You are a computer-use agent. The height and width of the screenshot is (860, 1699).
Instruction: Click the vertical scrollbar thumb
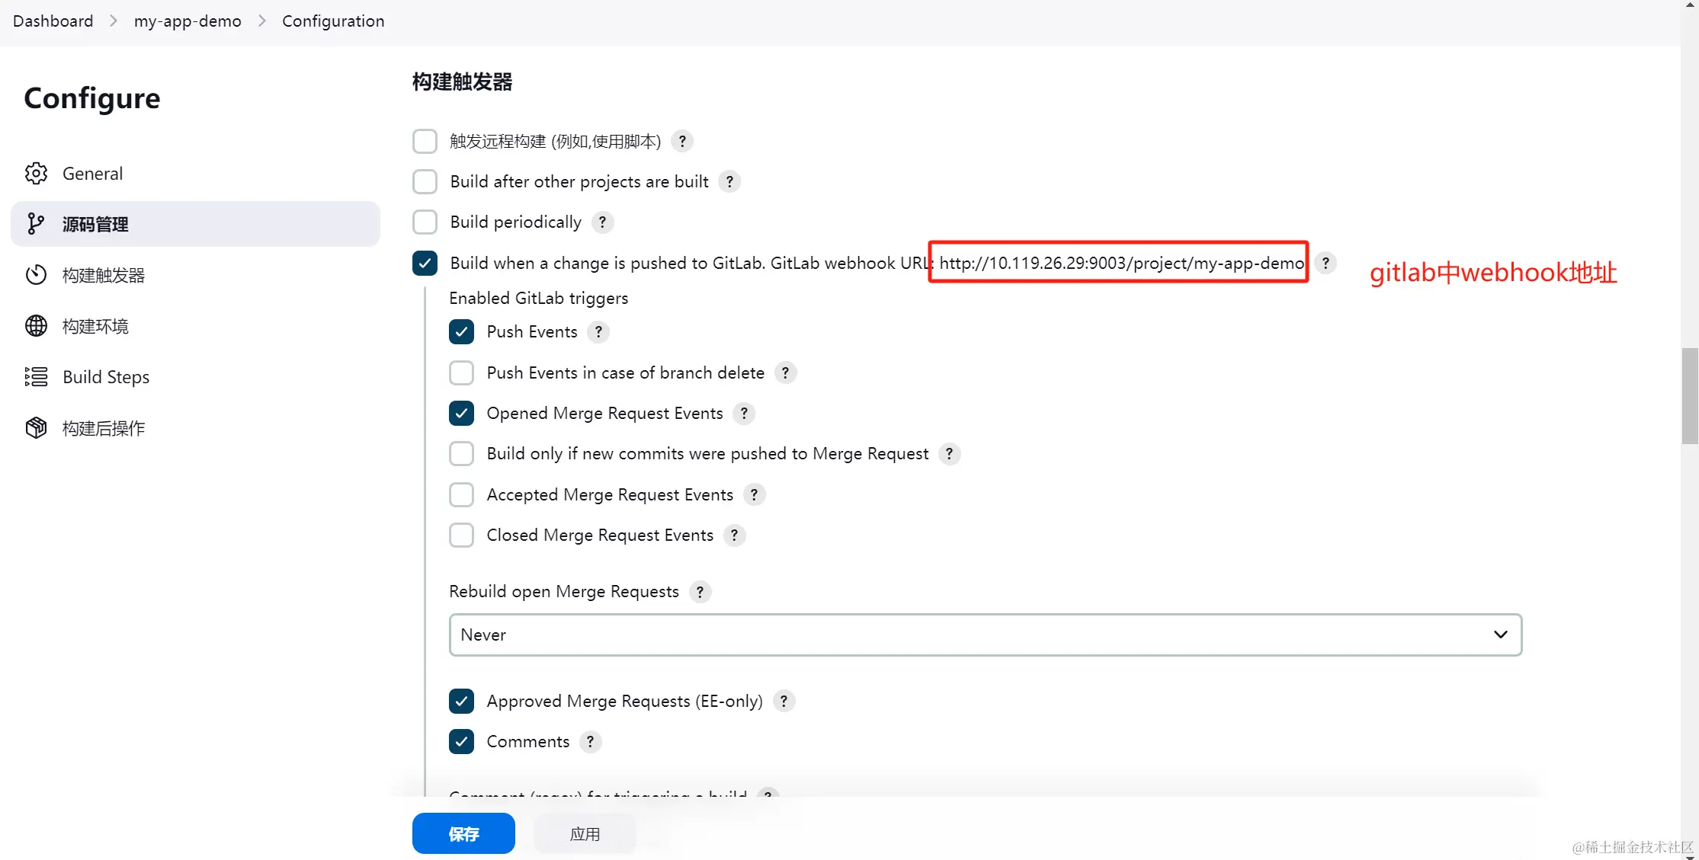1690,395
